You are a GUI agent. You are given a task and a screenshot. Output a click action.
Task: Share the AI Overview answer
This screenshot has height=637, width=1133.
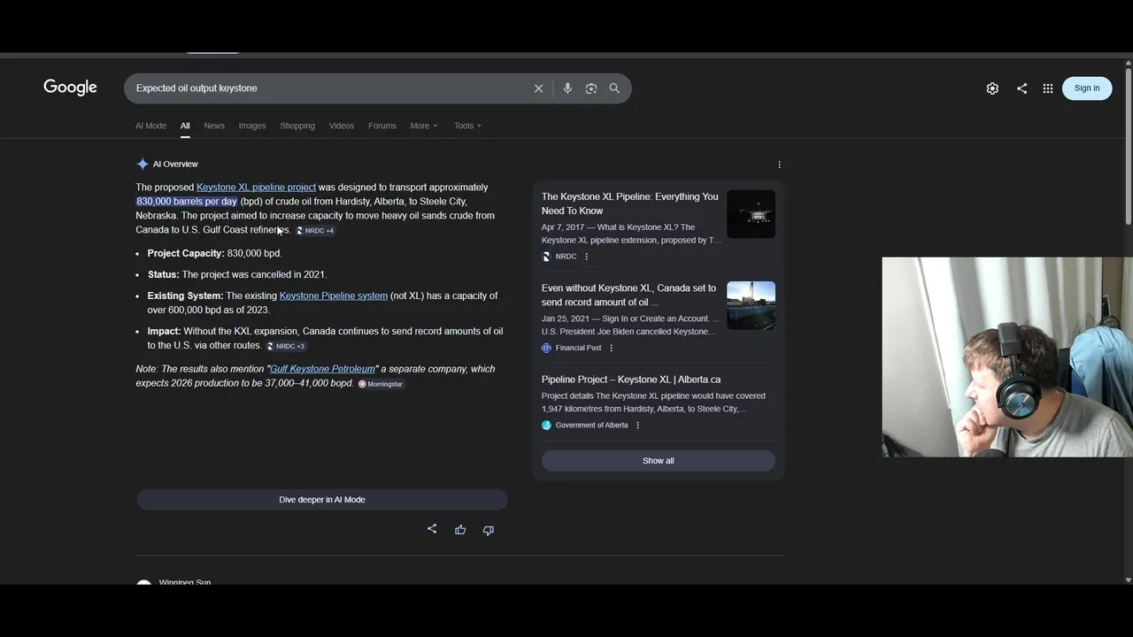click(x=432, y=529)
